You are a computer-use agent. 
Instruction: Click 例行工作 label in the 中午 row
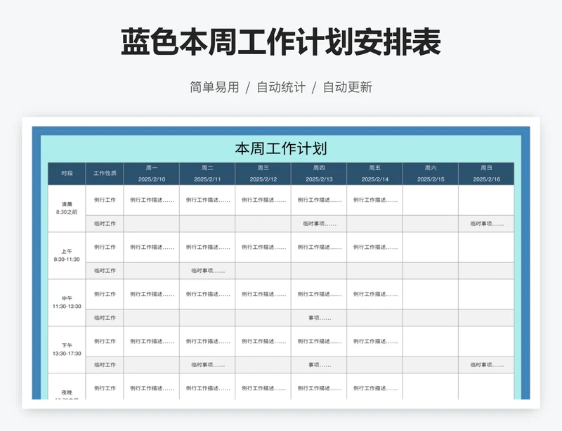105,295
